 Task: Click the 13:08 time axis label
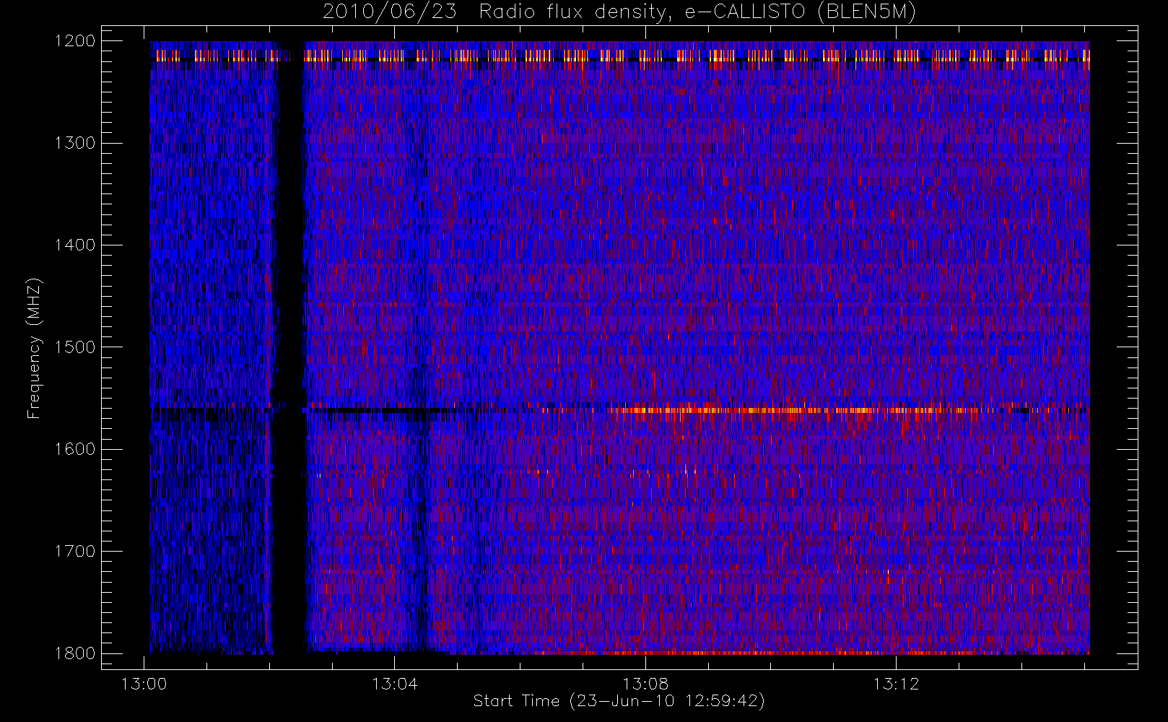point(645,684)
